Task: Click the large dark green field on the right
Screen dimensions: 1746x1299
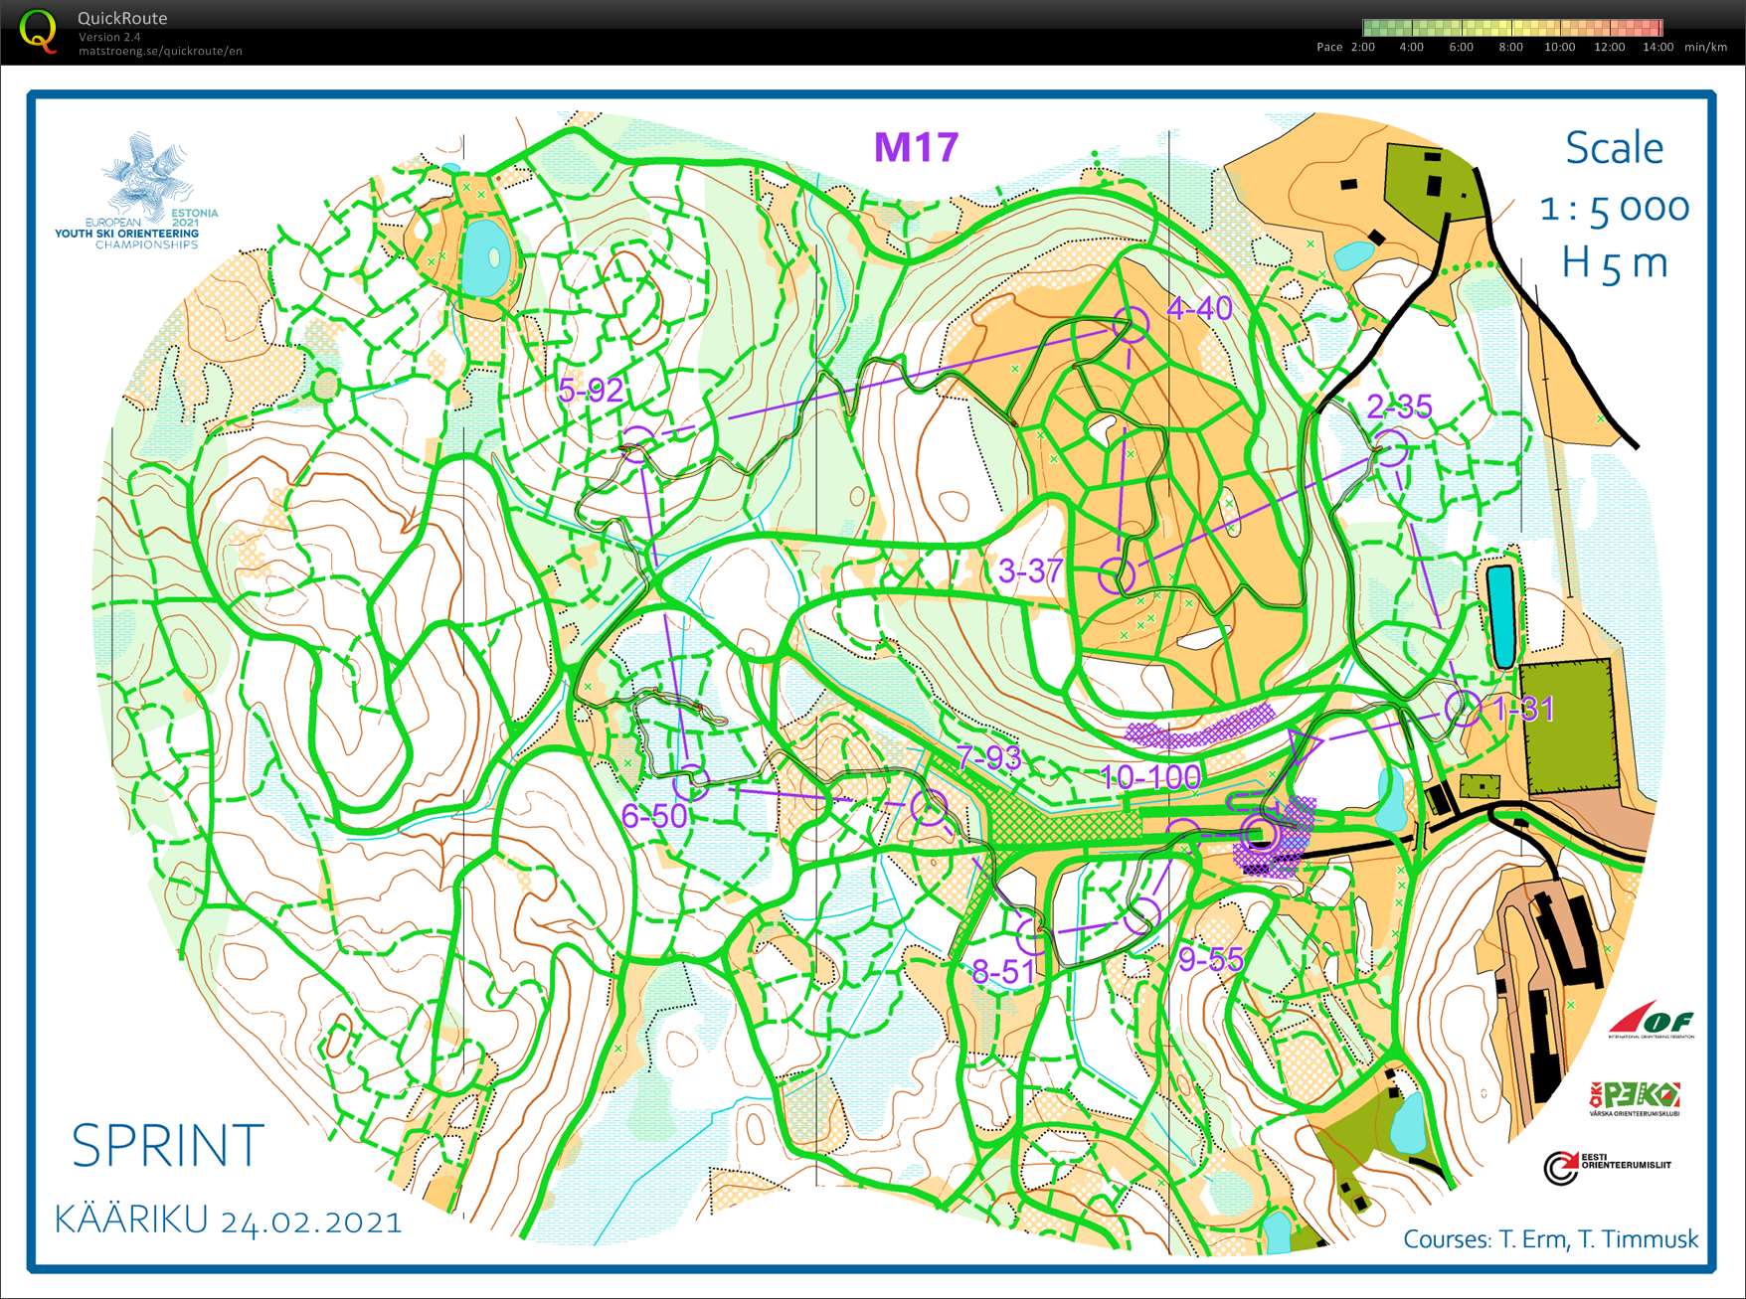Action: (1568, 726)
